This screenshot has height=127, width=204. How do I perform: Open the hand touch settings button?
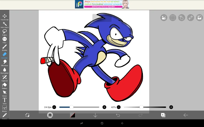coord(182,18)
